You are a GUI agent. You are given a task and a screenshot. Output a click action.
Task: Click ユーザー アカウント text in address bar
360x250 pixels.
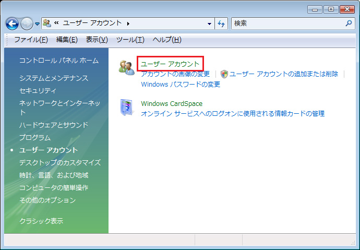coord(92,23)
